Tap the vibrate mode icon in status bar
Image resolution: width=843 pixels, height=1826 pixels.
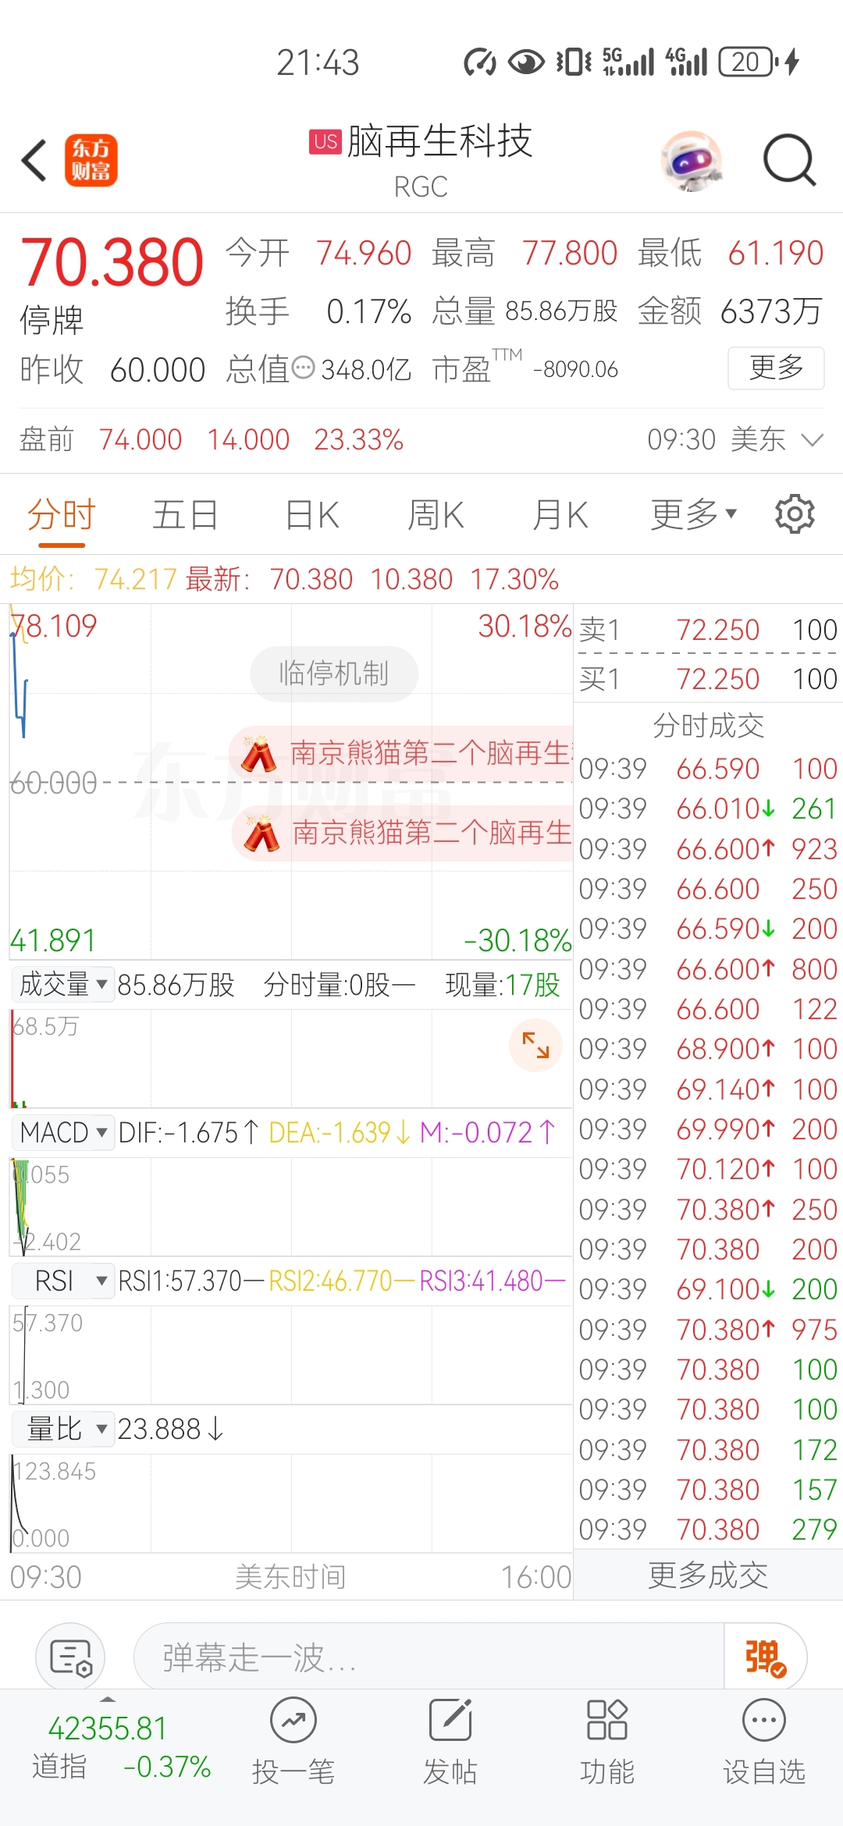click(574, 62)
